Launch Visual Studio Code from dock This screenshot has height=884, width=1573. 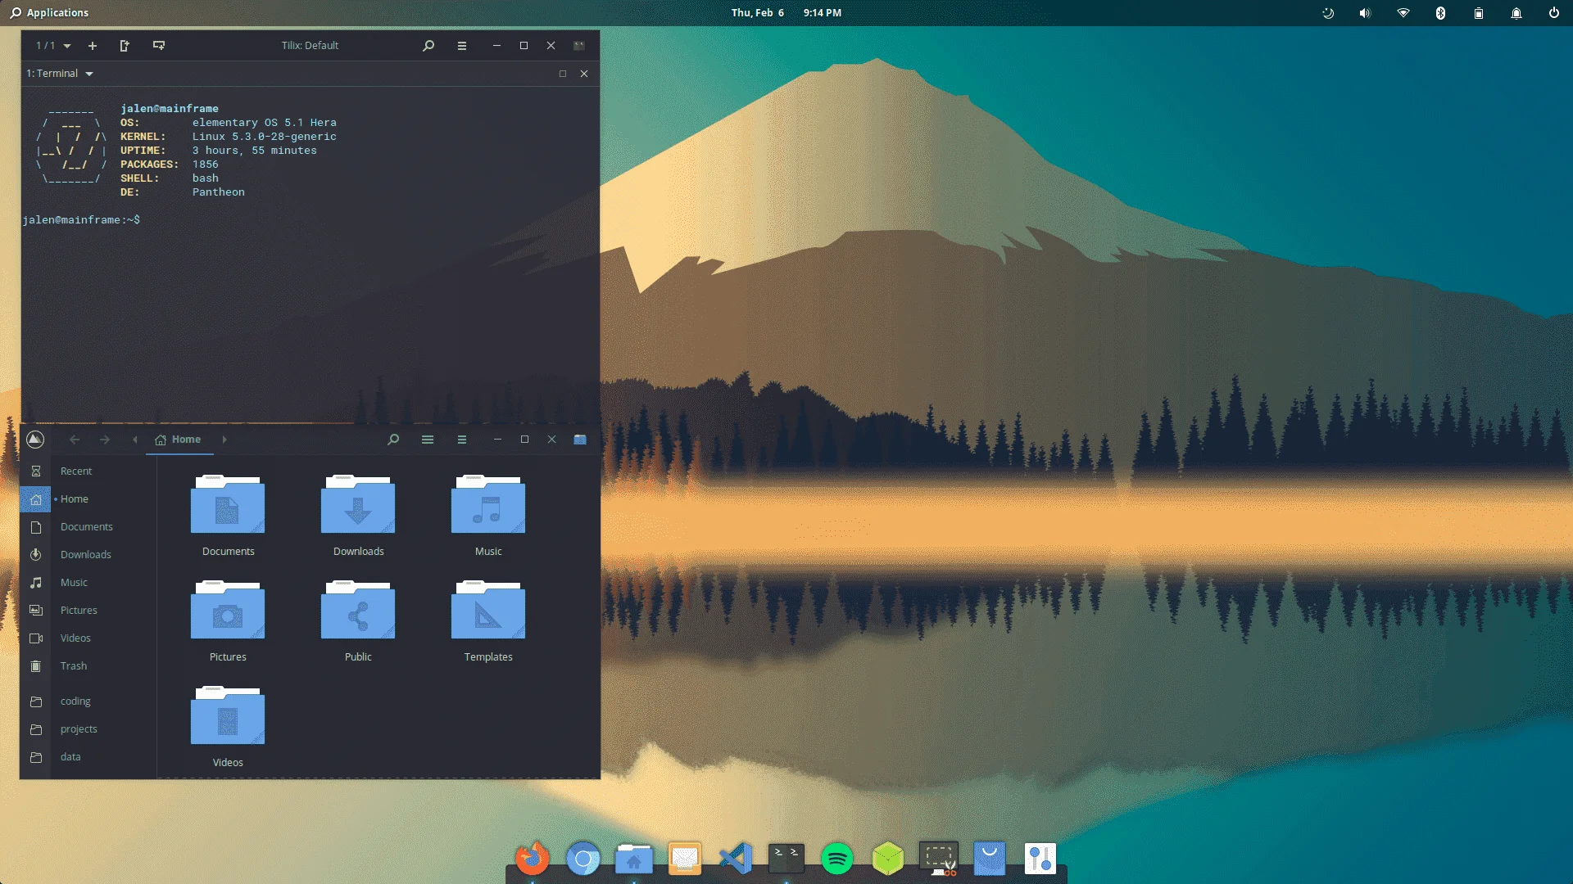coord(736,858)
